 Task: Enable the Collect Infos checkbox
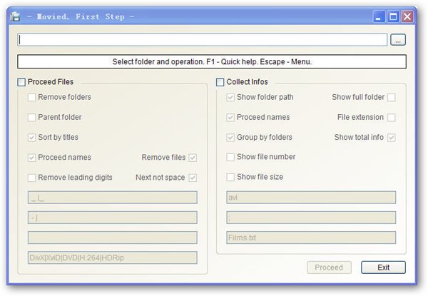pyautogui.click(x=220, y=82)
